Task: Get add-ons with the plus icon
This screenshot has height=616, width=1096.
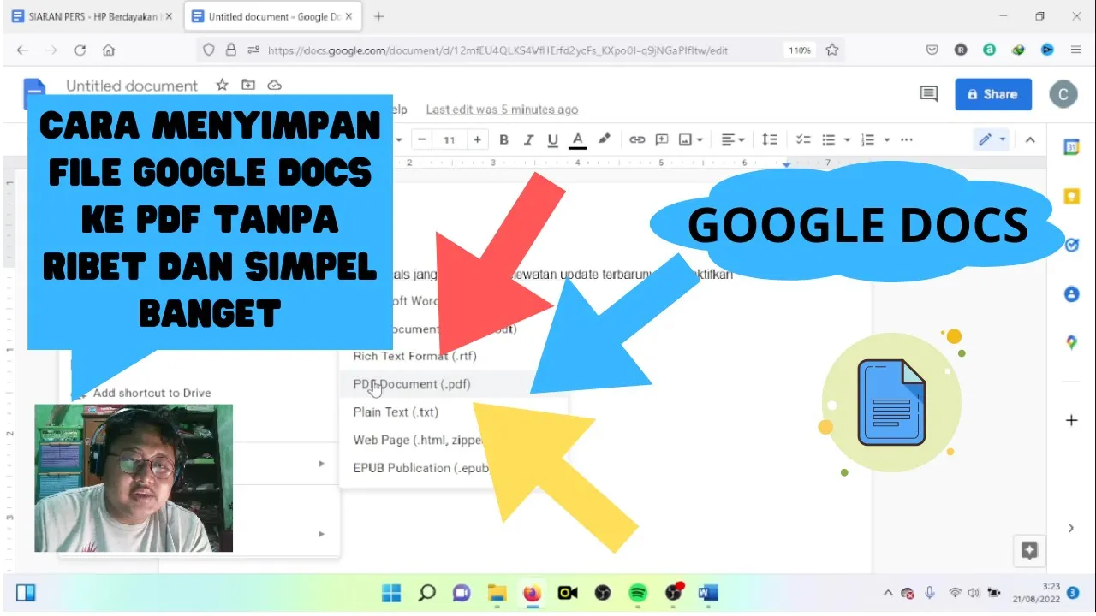Action: tap(1070, 420)
